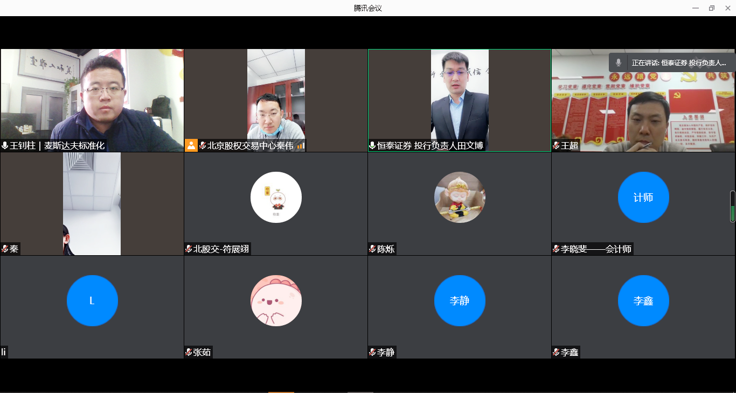736x393 pixels.
Task: Click the blue 李静 avatar circle
Action: (x=460, y=301)
